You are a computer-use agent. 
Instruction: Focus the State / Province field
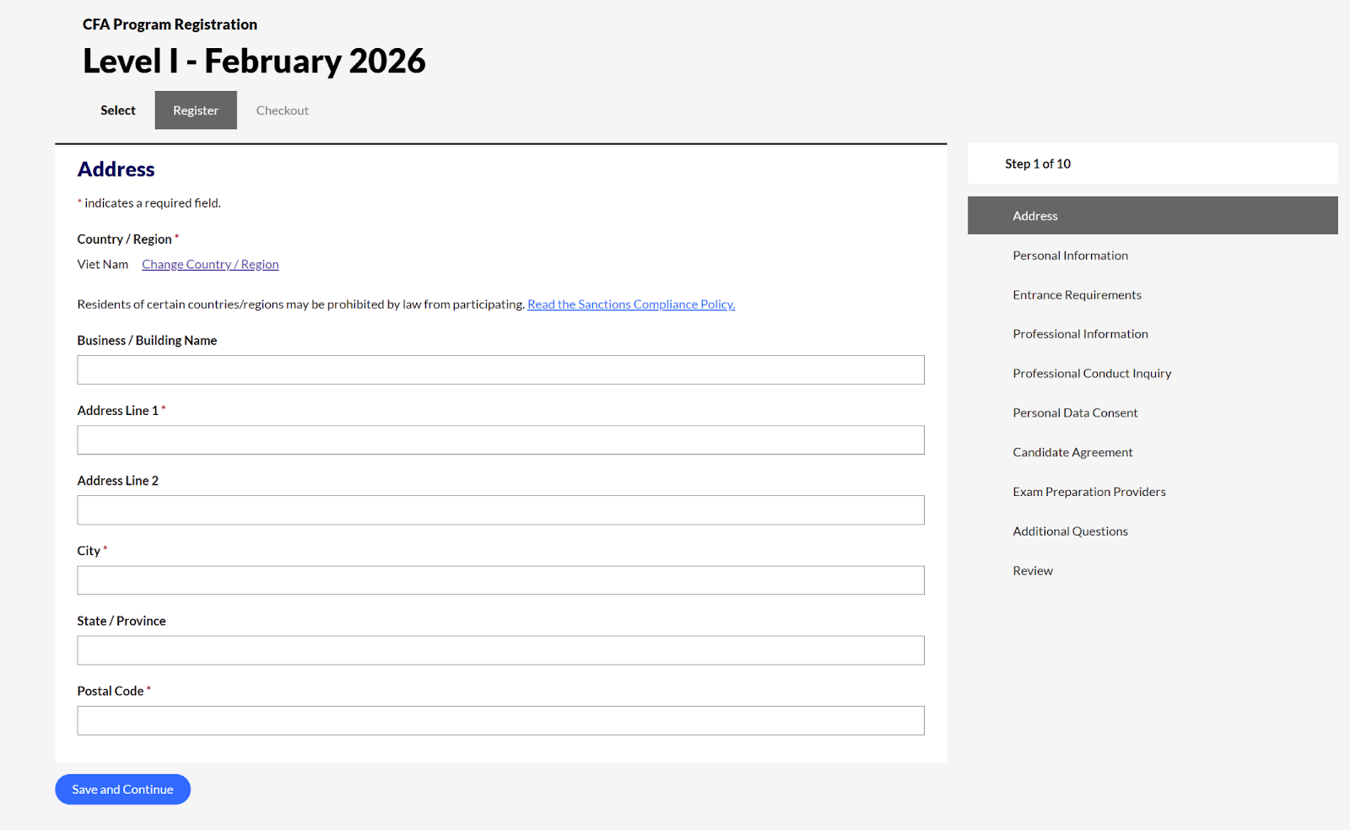tap(500, 650)
